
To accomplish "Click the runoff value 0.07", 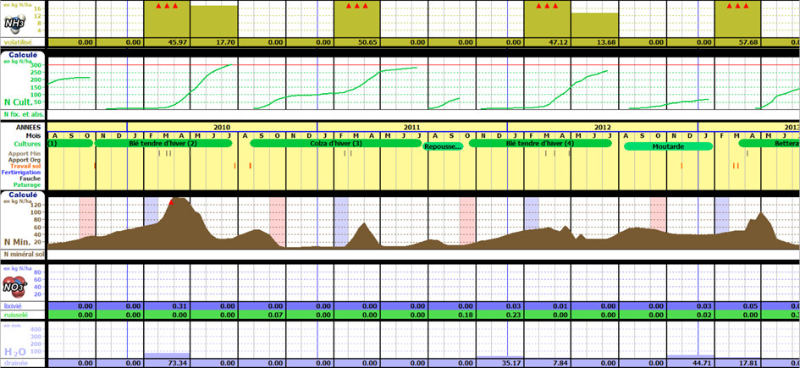I will point(275,315).
